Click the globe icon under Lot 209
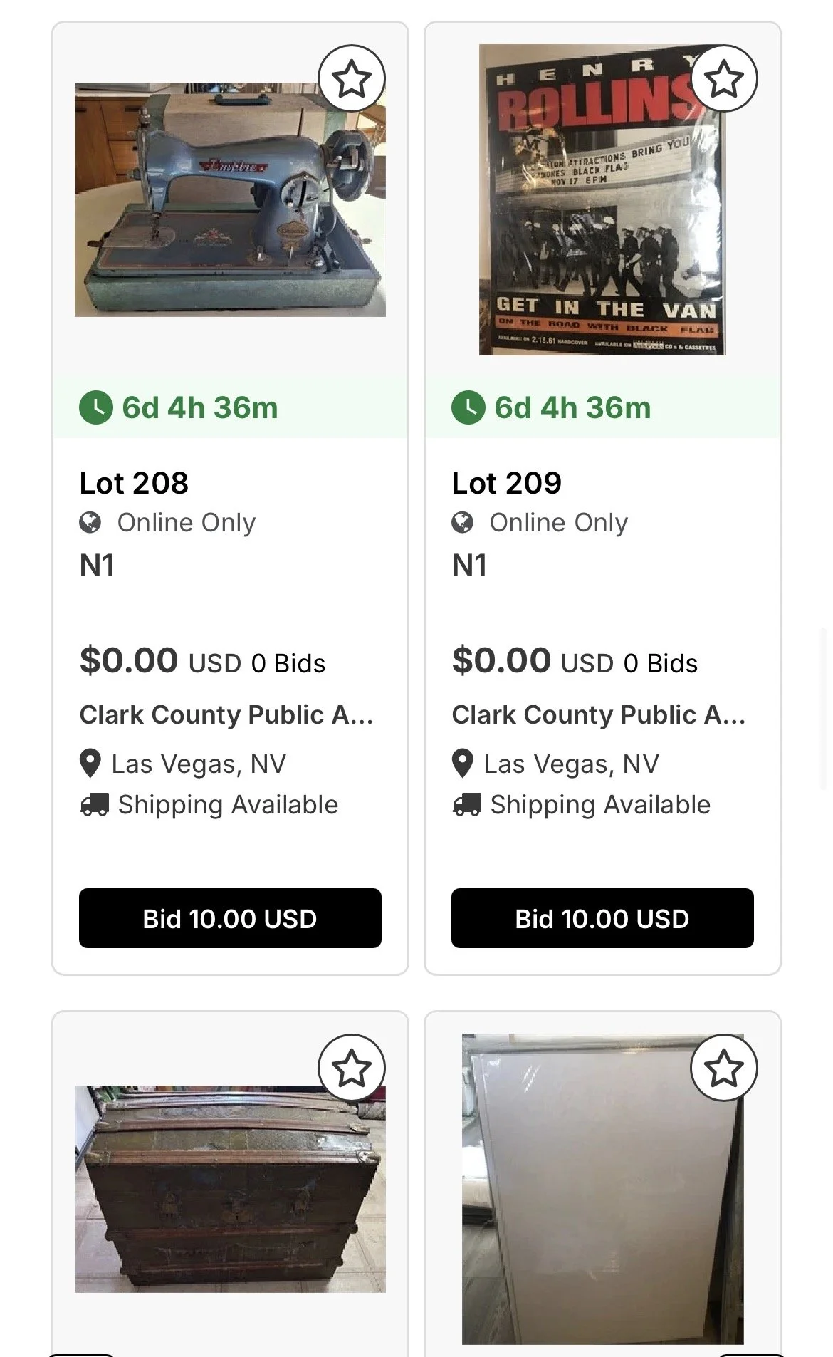The width and height of the screenshot is (833, 1357). [x=463, y=523]
